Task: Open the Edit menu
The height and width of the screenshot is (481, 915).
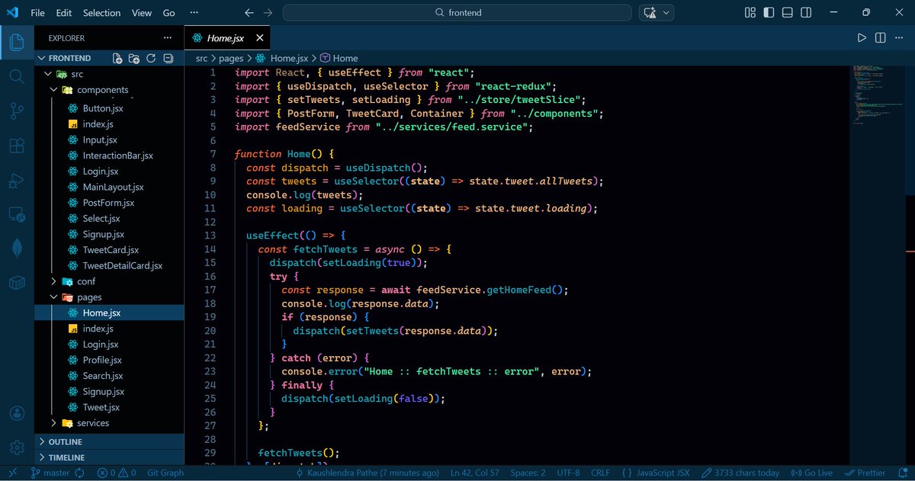Action: point(63,13)
